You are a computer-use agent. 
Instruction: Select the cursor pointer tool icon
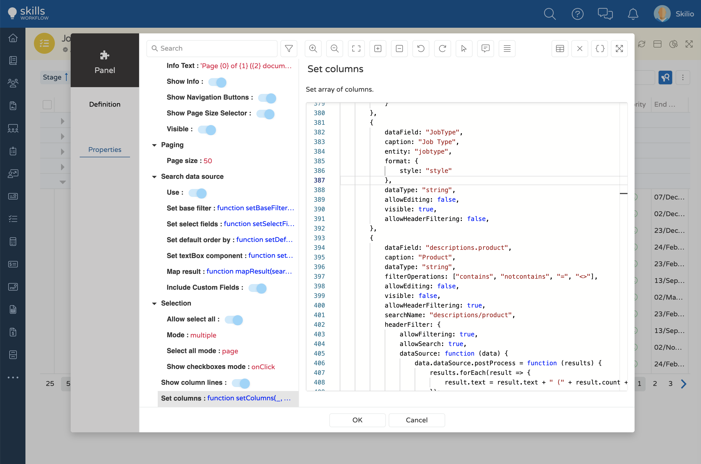coord(464,48)
